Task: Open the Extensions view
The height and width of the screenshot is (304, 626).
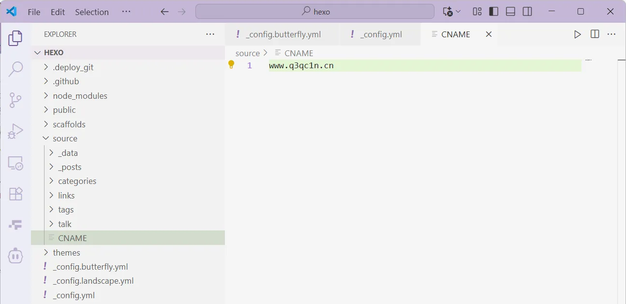Action: [15, 194]
